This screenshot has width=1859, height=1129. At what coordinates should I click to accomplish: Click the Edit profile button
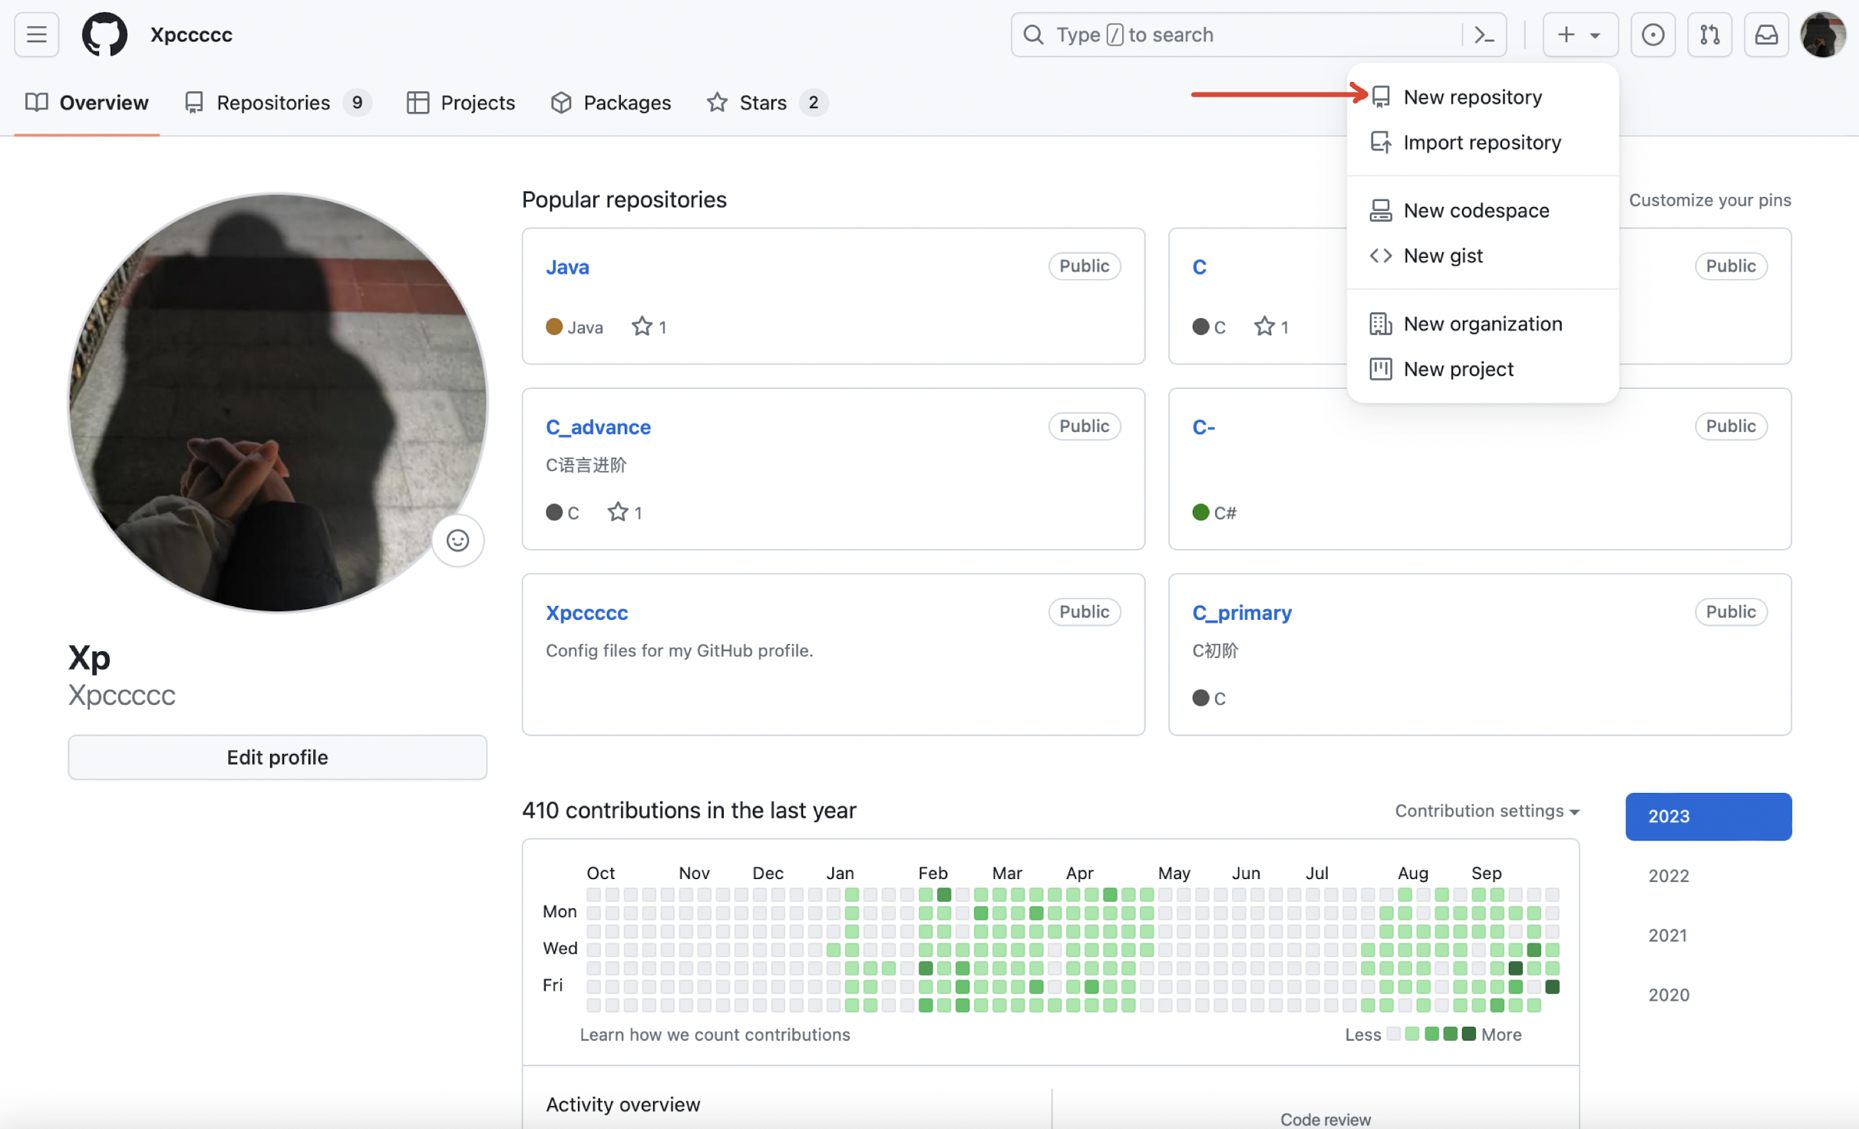277,757
